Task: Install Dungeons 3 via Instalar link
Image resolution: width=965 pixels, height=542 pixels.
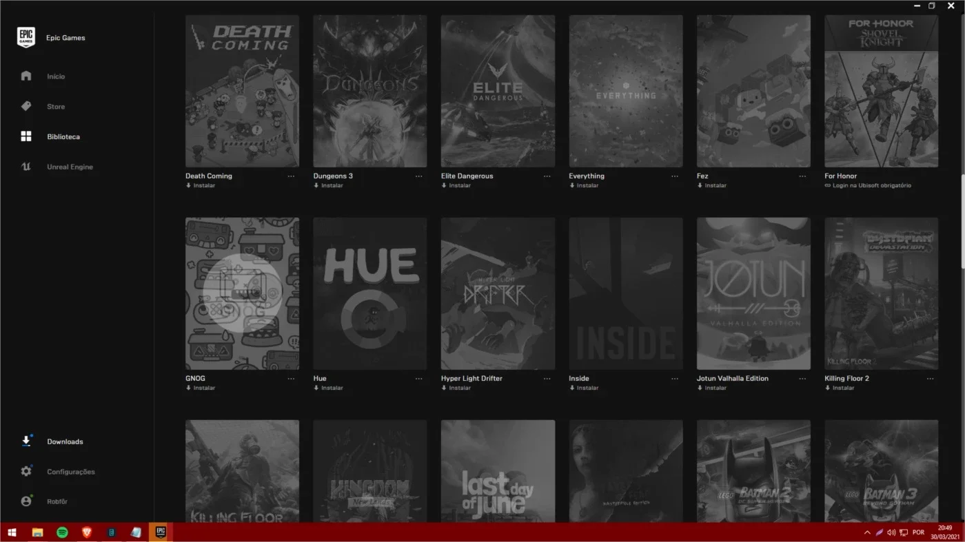Action: coord(328,185)
